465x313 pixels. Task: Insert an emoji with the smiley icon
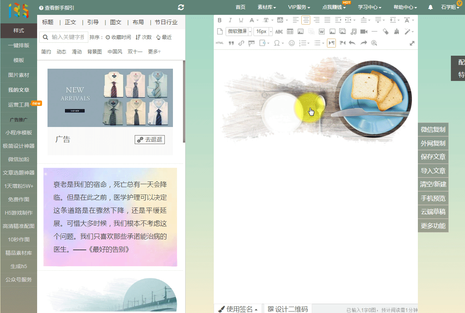292,43
